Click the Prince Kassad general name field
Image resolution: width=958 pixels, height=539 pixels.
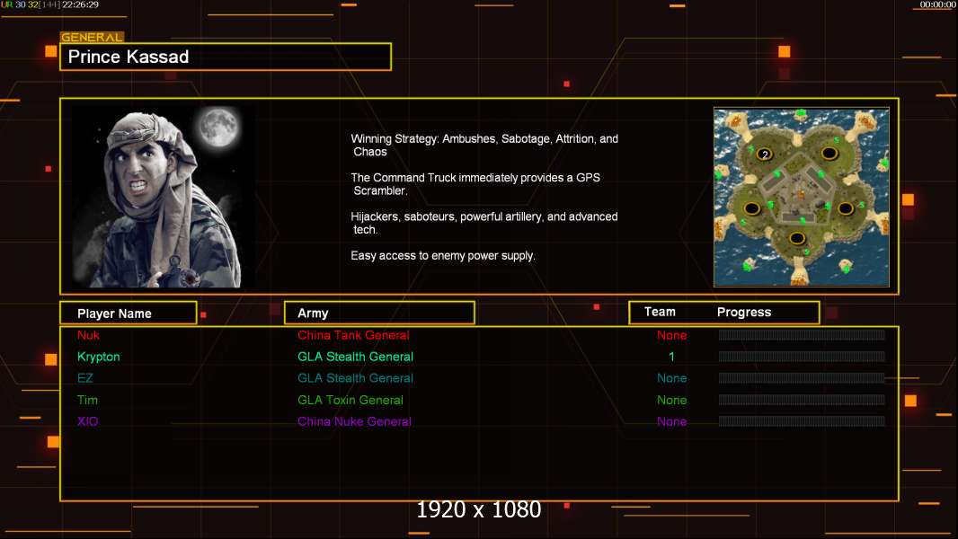[x=226, y=57]
